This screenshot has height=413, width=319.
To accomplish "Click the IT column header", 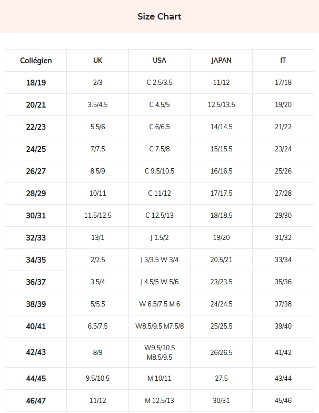I will (283, 61).
